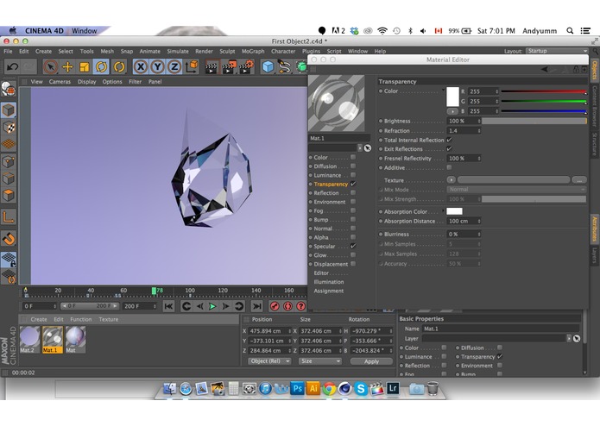Open material manager Create menu
Image resolution: width=600 pixels, height=426 pixels.
tap(39, 319)
